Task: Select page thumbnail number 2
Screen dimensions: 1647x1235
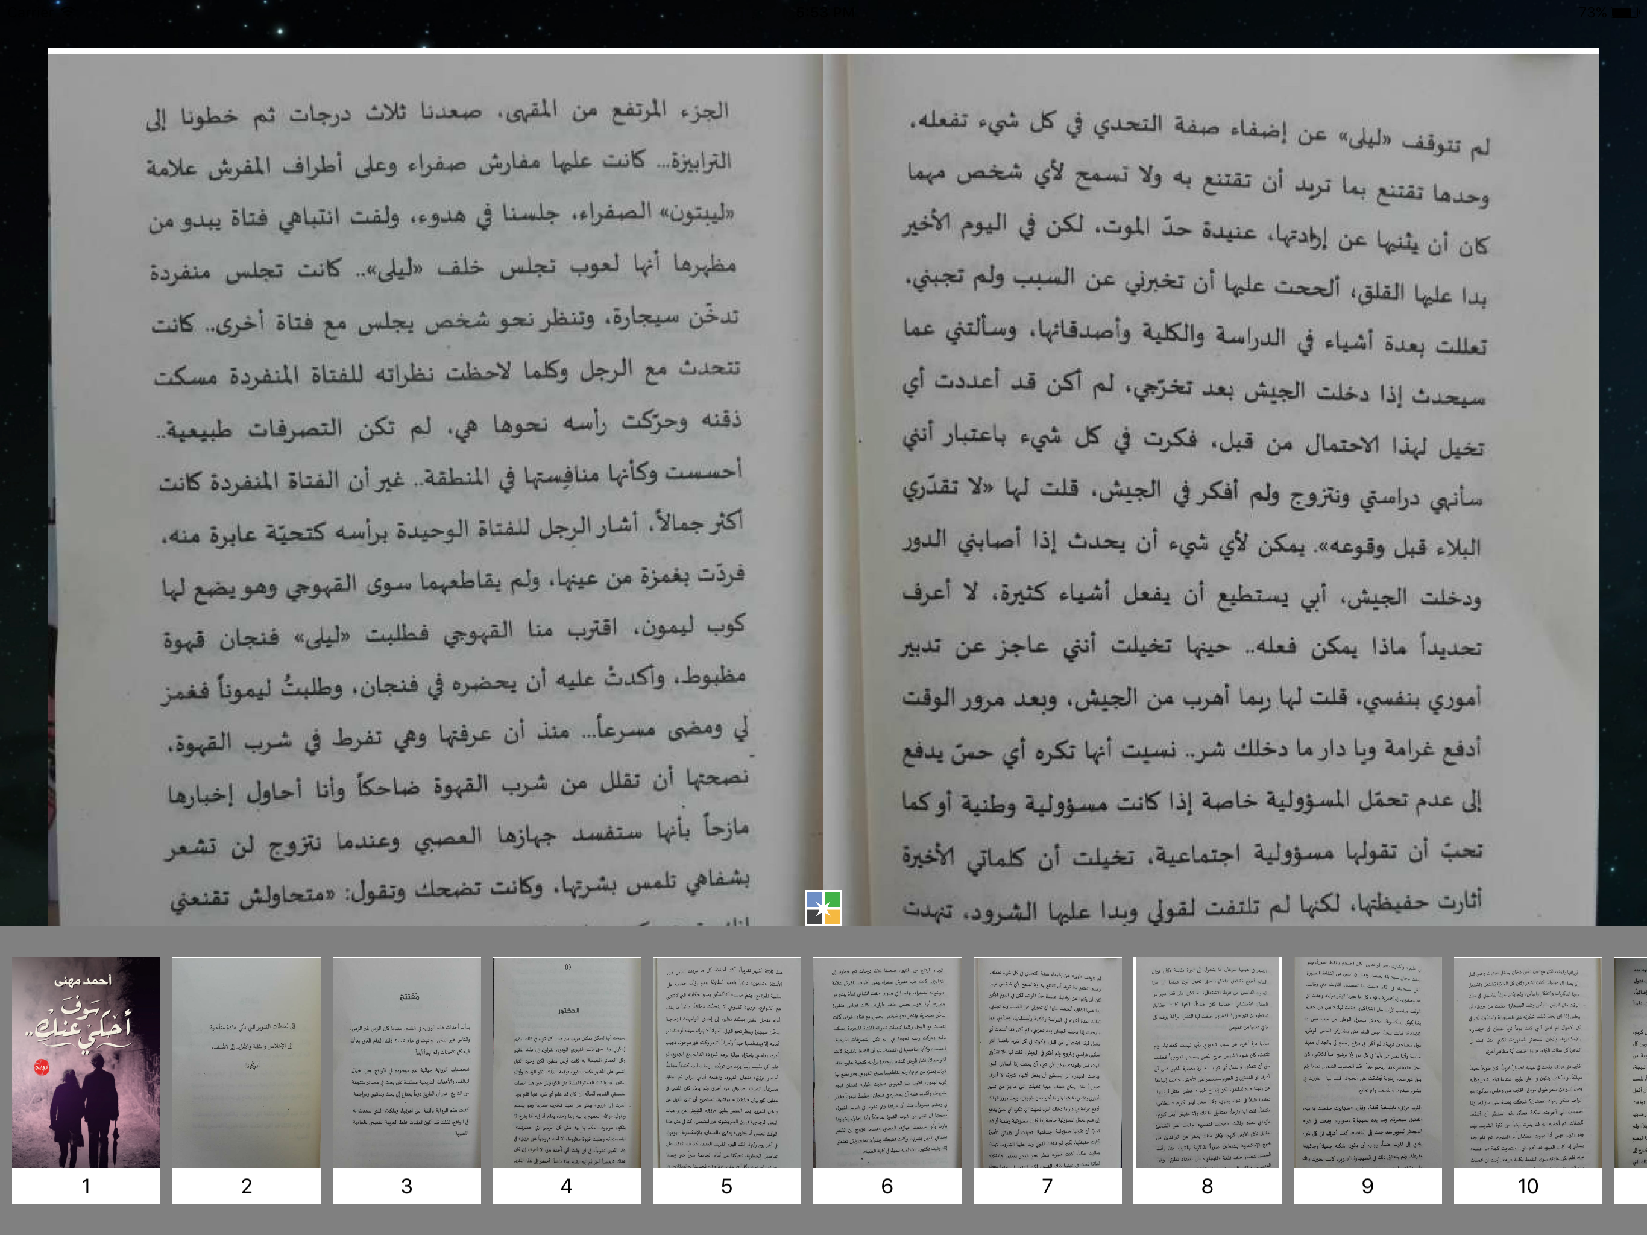Action: click(x=247, y=1080)
